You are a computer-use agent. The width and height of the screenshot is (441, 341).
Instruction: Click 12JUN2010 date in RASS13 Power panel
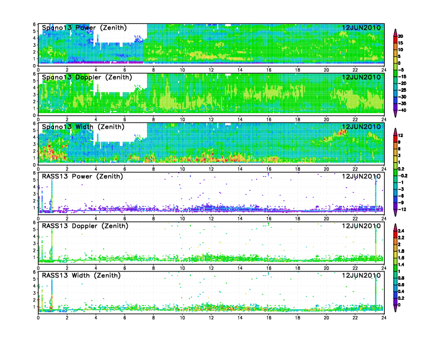[361, 177]
